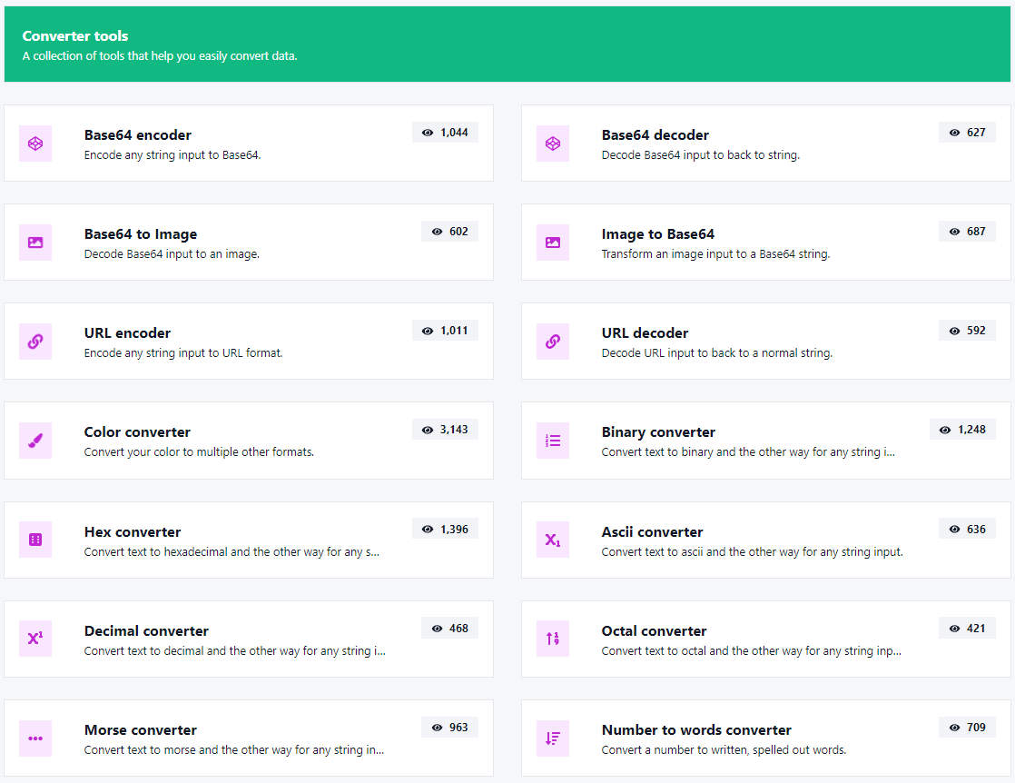The image size is (1015, 783).
Task: Open the Base64 decoder tool title
Action: tap(655, 134)
